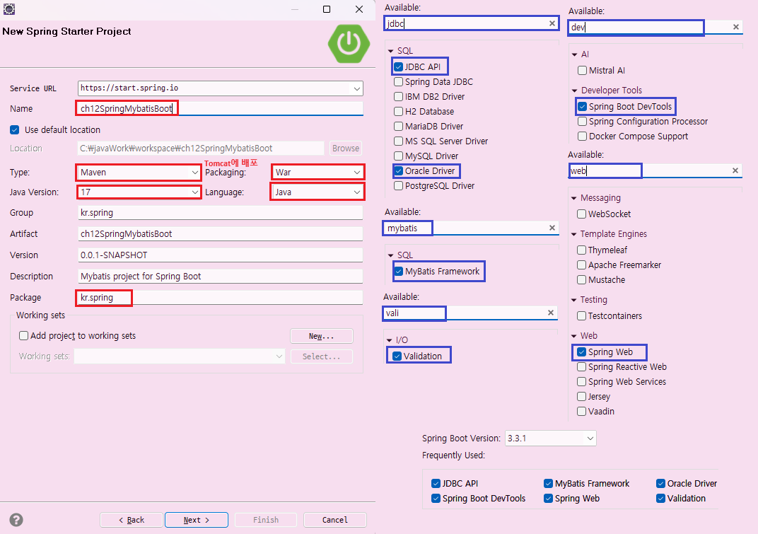Collapse the Messaging category
Screen dimensions: 758x534
(574, 198)
